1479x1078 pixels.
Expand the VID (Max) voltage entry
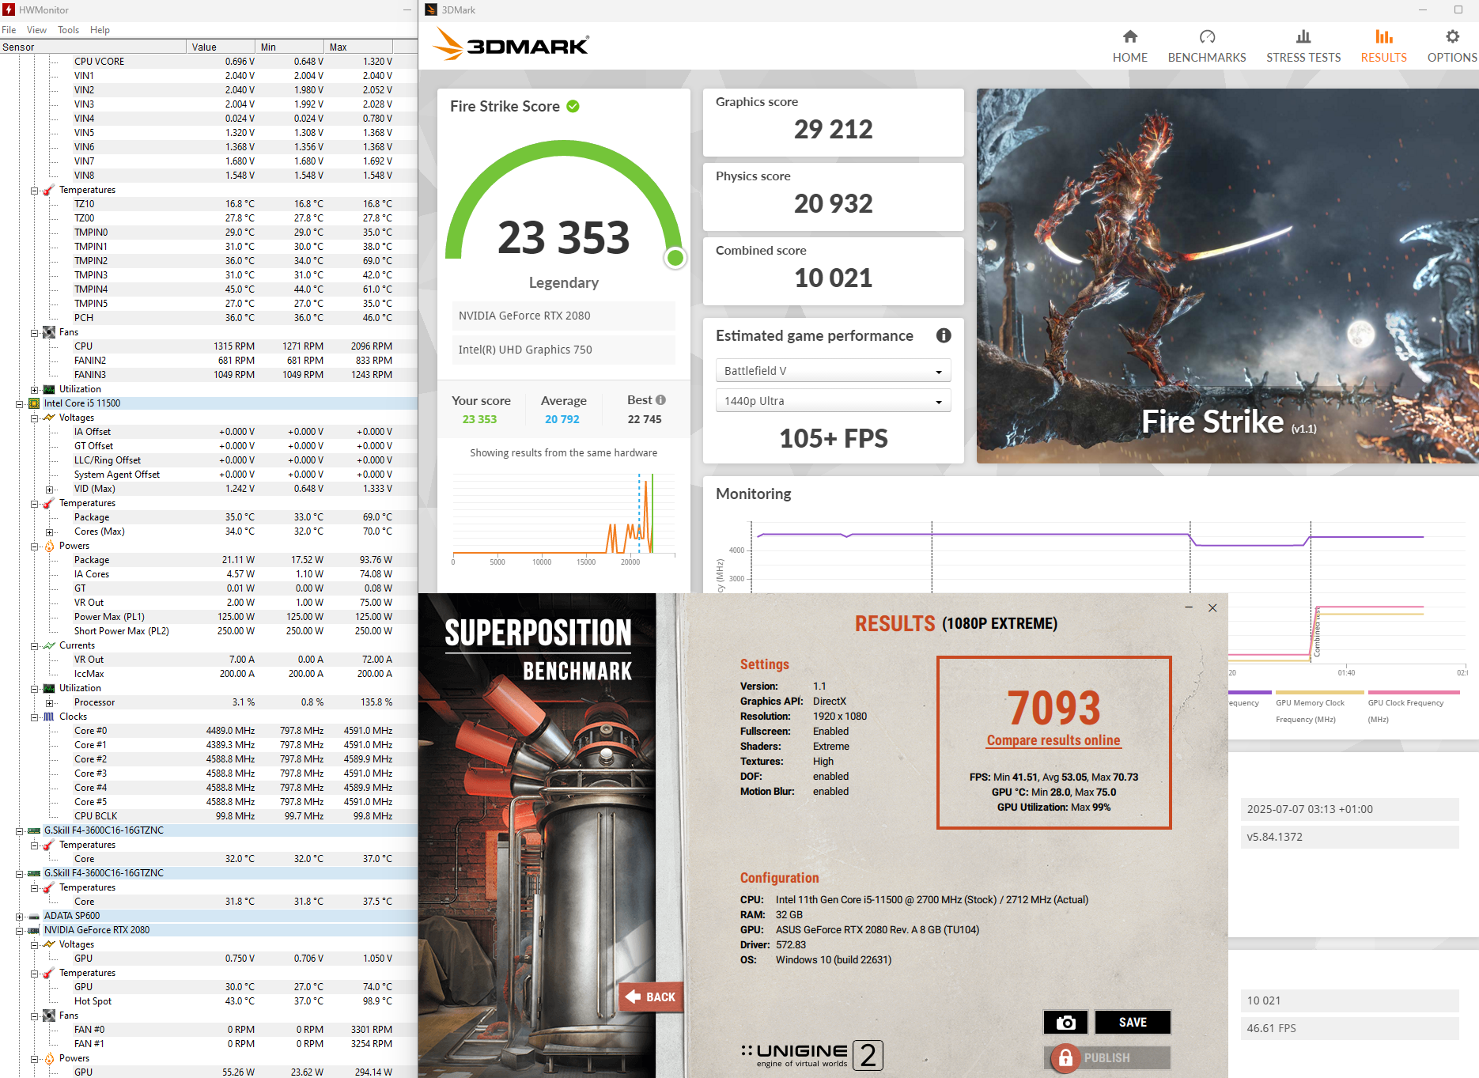click(49, 489)
